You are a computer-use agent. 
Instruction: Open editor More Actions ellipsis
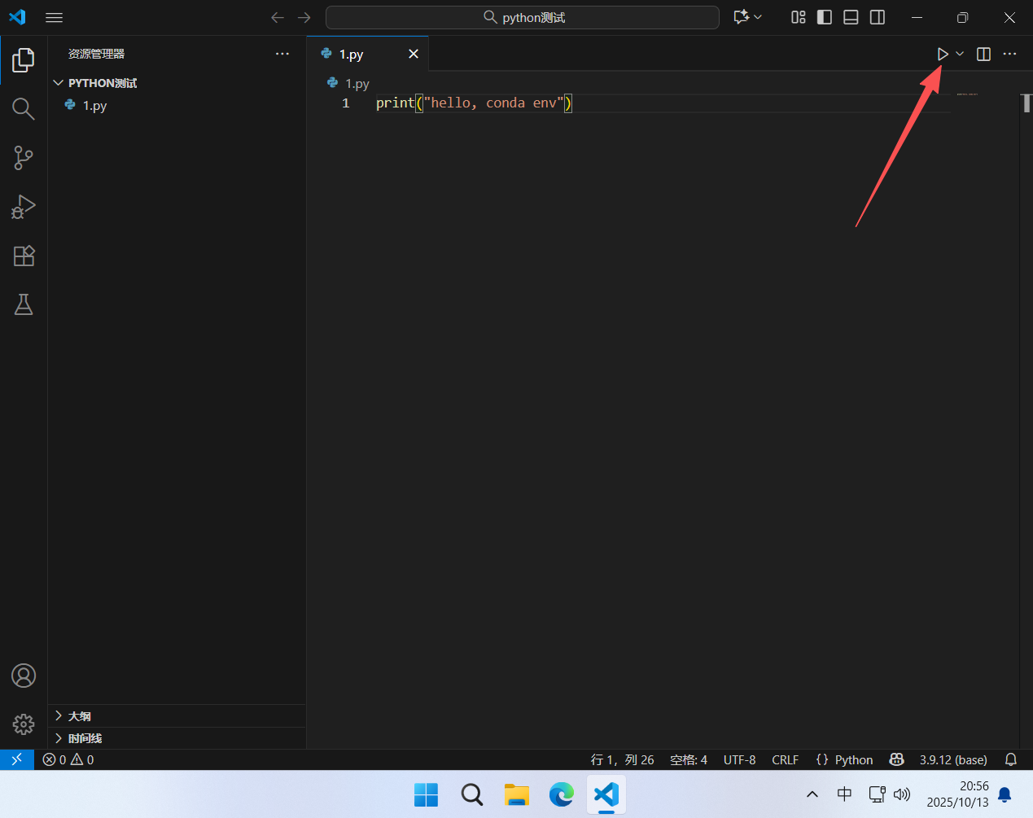pos(1010,54)
